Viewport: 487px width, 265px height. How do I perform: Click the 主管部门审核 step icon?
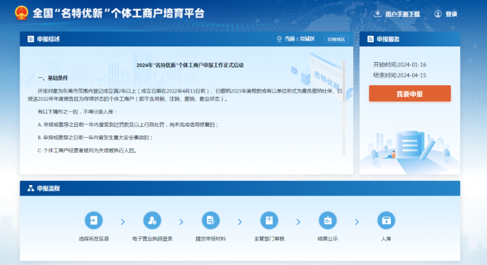(x=268, y=220)
